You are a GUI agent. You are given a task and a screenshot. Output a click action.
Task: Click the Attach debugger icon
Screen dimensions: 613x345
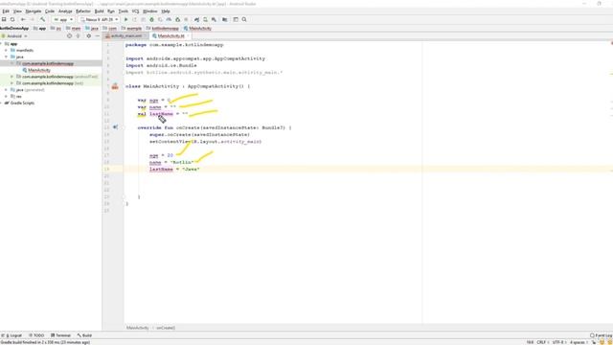point(177,19)
